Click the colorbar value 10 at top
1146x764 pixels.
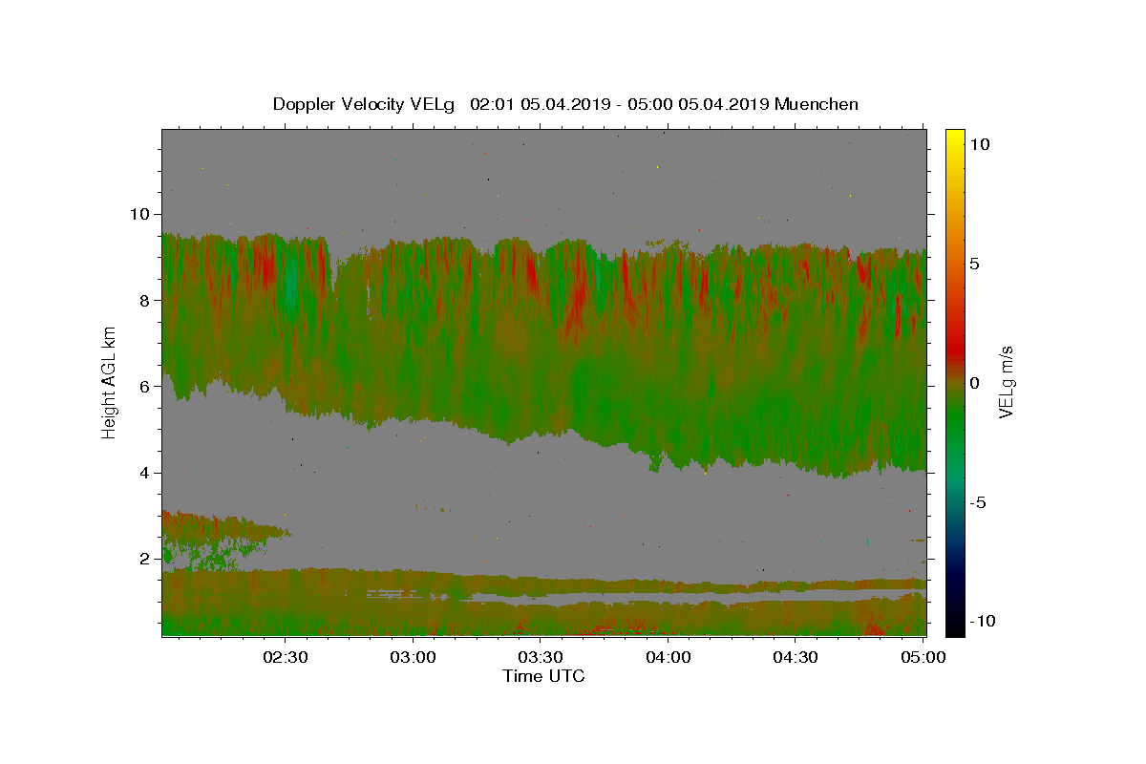coord(981,144)
